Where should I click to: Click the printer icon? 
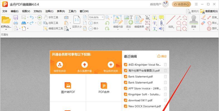pyautogui.click(x=16, y=23)
